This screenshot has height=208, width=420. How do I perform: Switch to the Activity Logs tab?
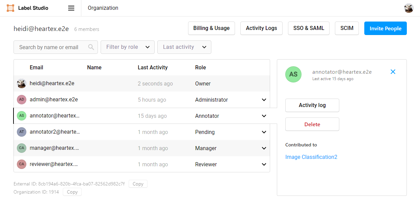click(261, 28)
